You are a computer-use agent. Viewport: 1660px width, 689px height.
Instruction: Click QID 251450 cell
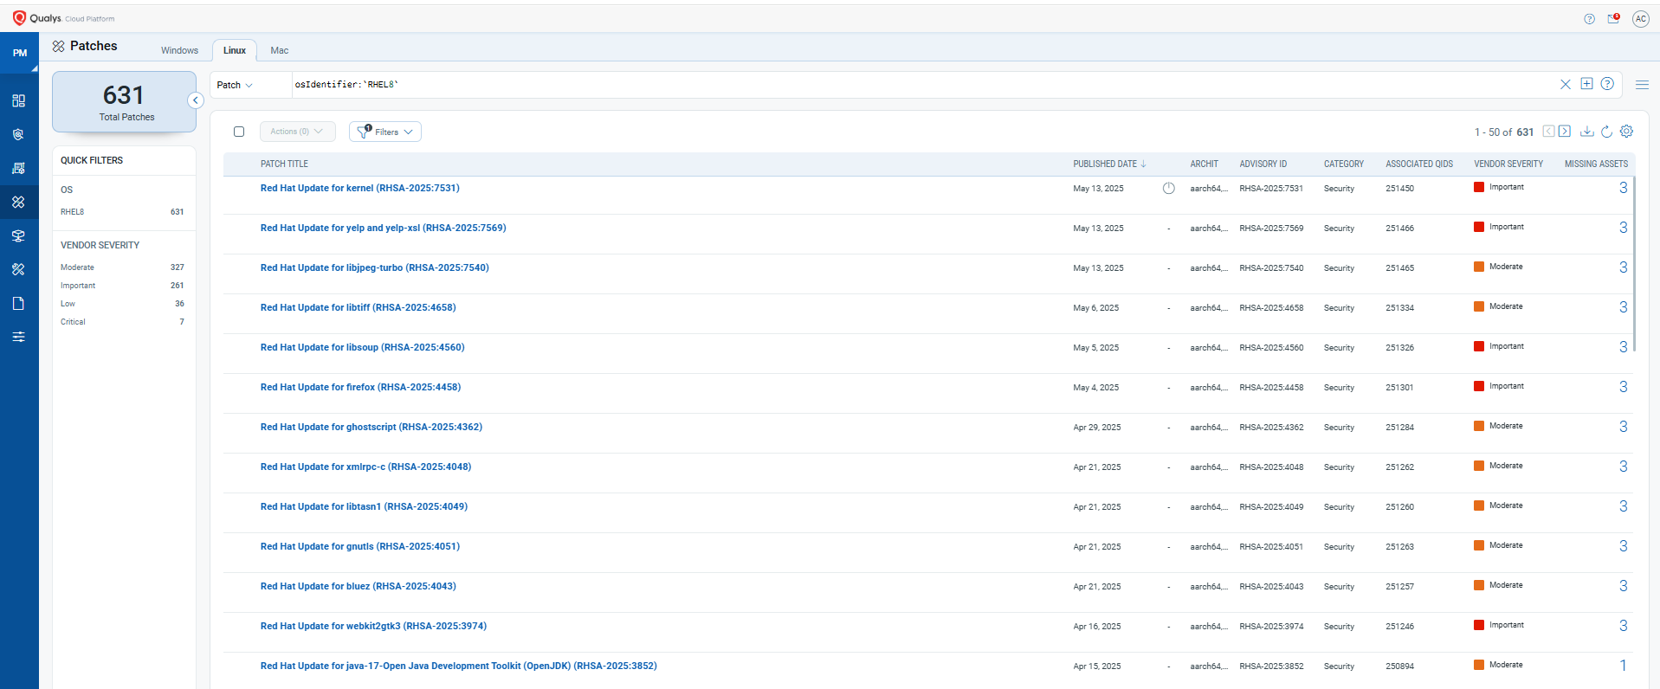point(1399,188)
